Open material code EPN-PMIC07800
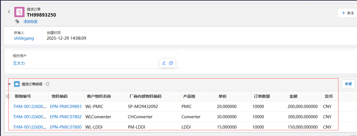Viewport: 357px width, 136px height. [66, 127]
